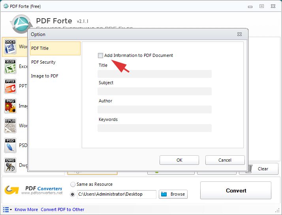The width and height of the screenshot is (282, 215).
Task: Click into the Subject input field
Action: point(154,91)
